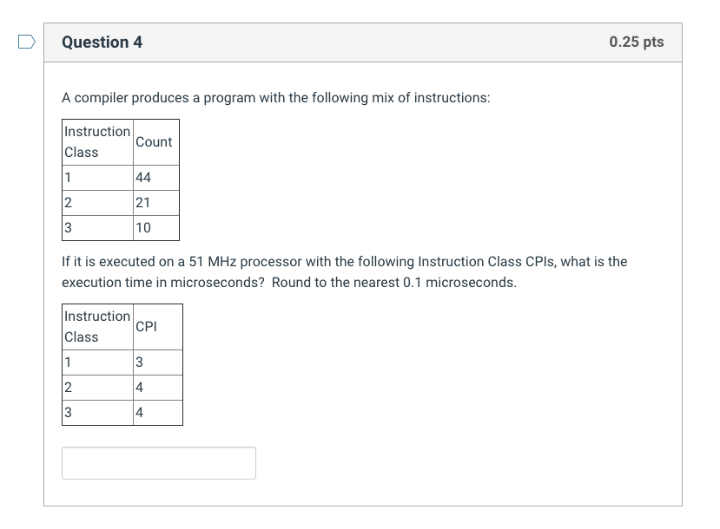
Task: Click the 'Round to the nearest 0.1 microseconds' text
Action: point(394,283)
